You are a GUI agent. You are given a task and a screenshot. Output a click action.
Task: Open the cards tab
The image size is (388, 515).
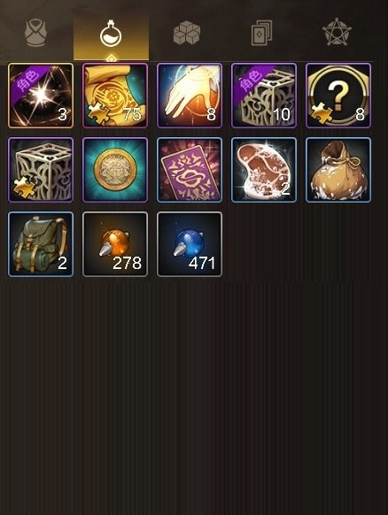(261, 33)
